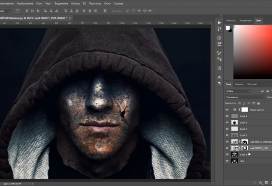Distribute bottom edges in options bar
Image resolution: width=272 pixels, height=186 pixels.
coord(77,11)
